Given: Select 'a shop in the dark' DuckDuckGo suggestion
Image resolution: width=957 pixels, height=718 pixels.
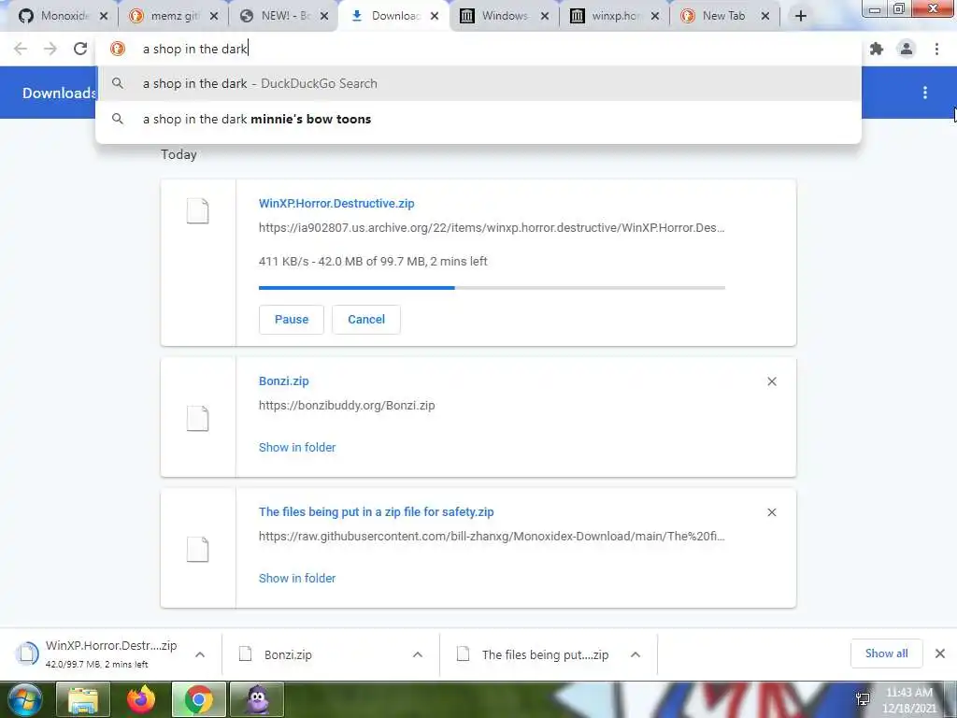Looking at the screenshot, I should pyautogui.click(x=478, y=83).
